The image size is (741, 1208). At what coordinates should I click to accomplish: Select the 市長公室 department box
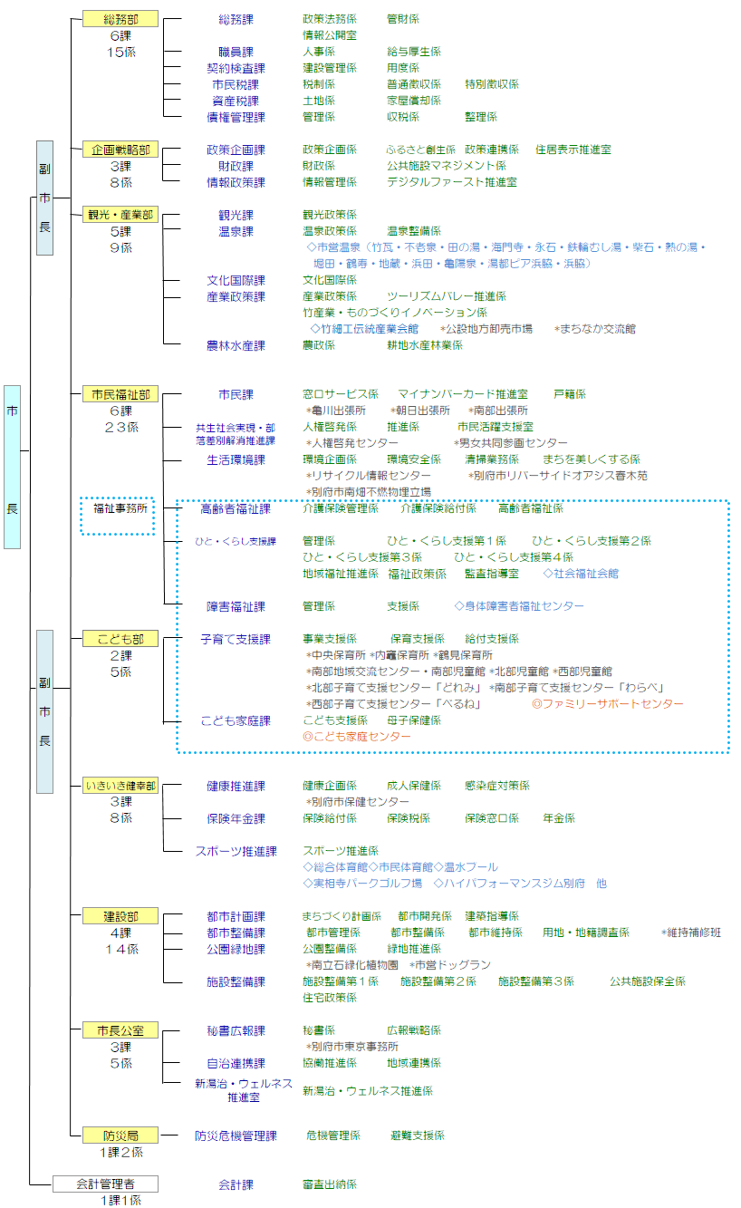(120, 1030)
